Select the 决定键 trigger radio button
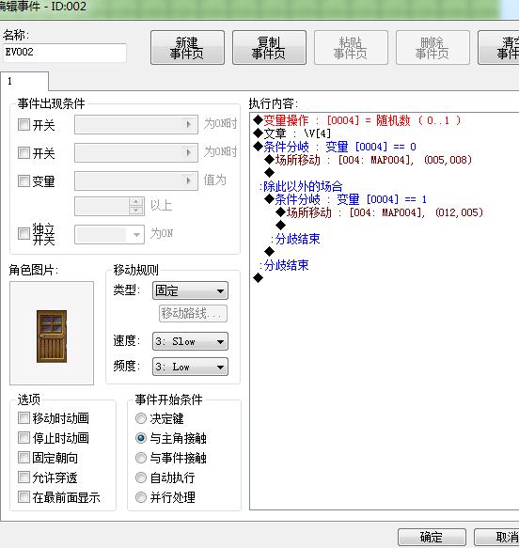 tap(141, 418)
